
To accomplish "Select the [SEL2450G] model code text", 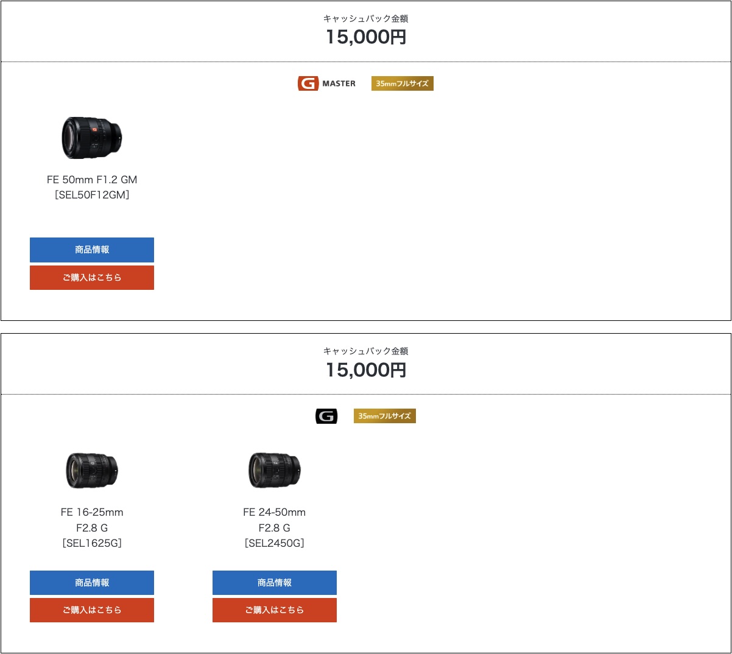I will [x=275, y=543].
